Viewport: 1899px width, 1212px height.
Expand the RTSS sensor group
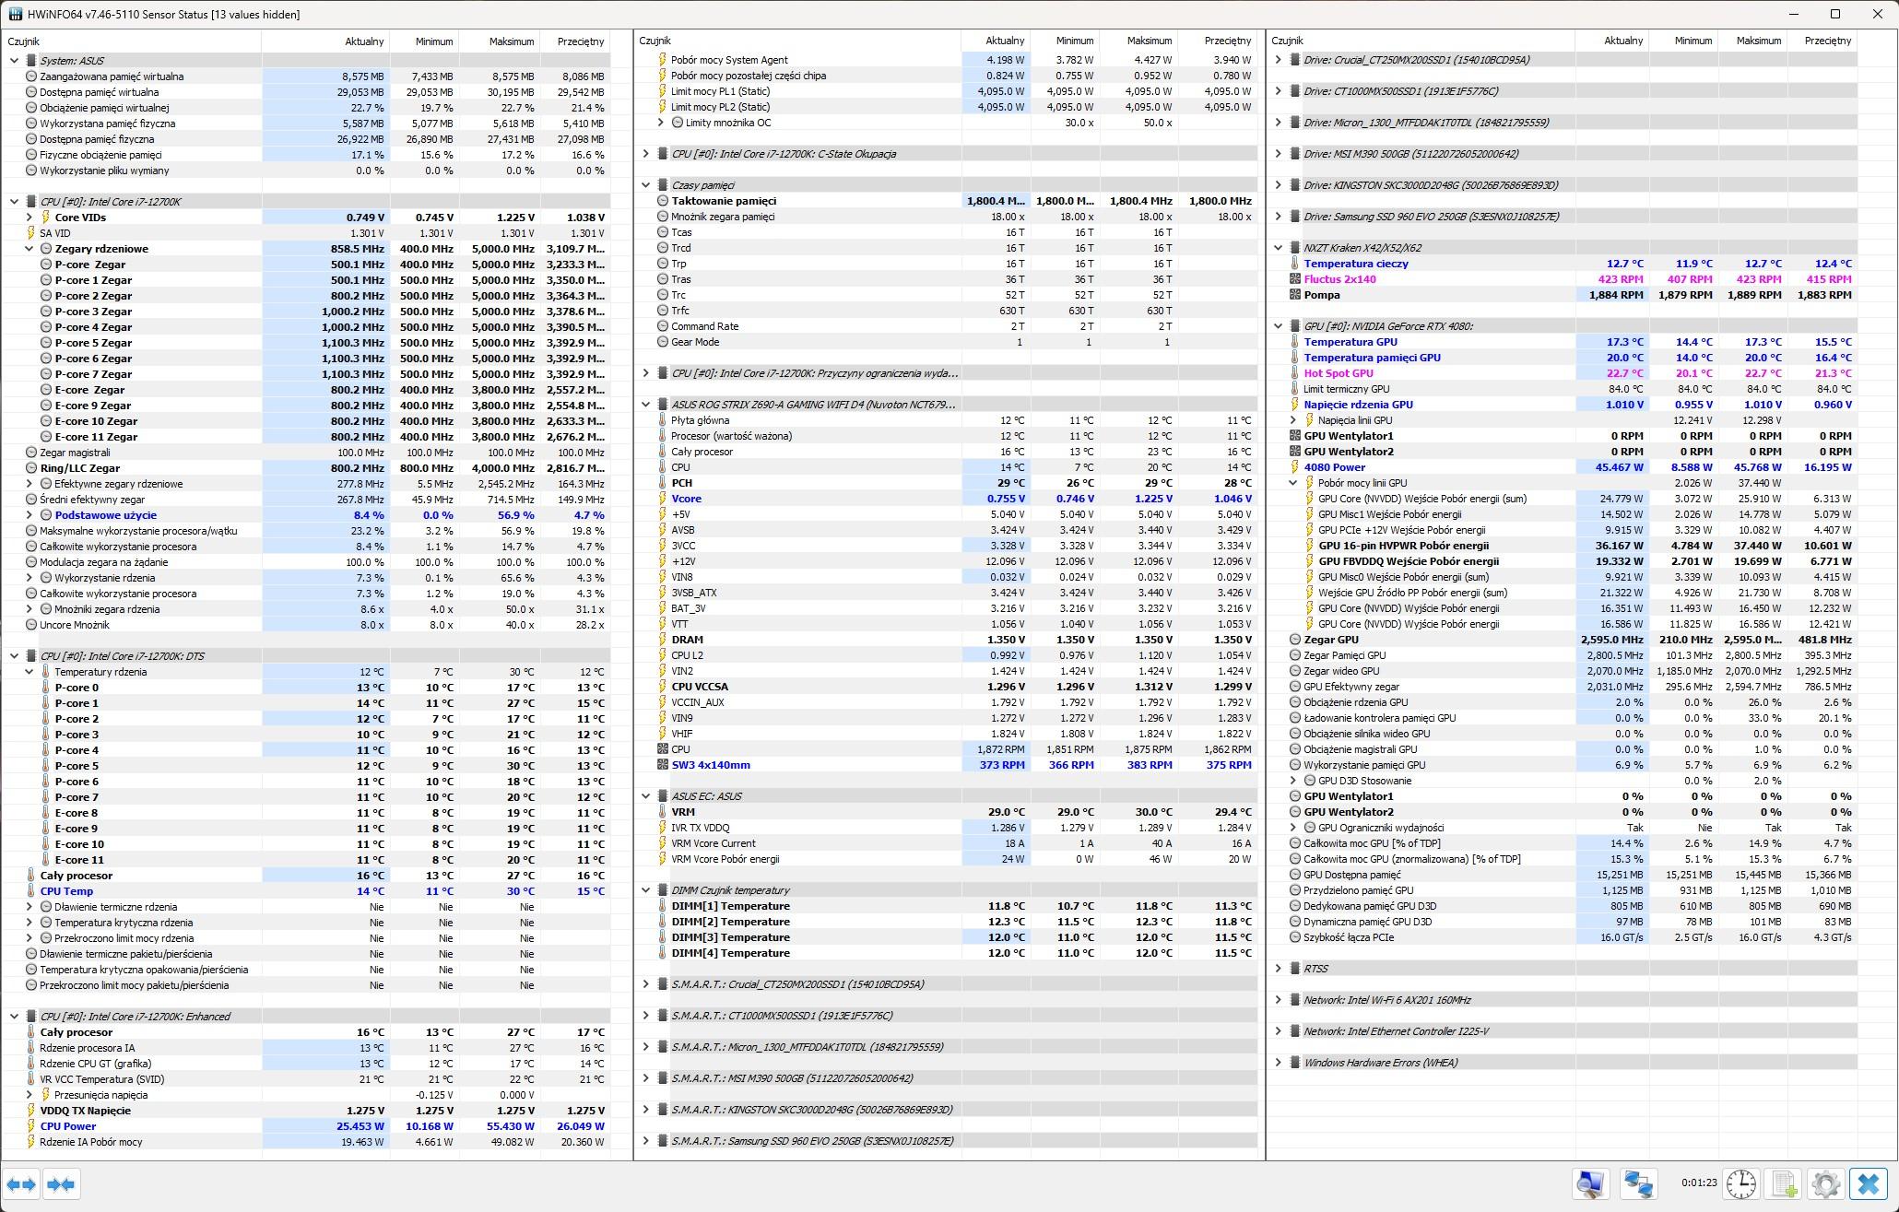[1278, 969]
